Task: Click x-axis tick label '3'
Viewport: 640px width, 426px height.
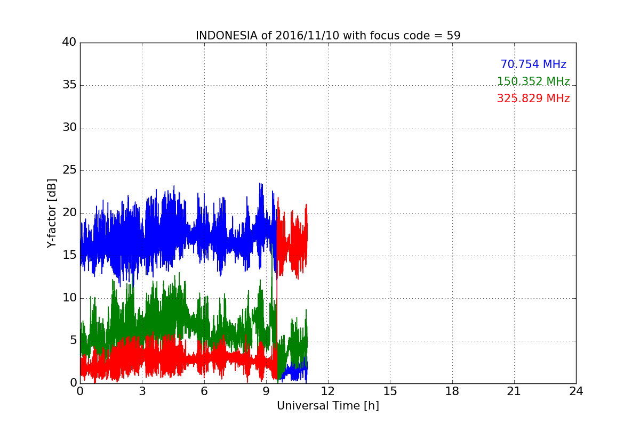Action: pyautogui.click(x=142, y=391)
